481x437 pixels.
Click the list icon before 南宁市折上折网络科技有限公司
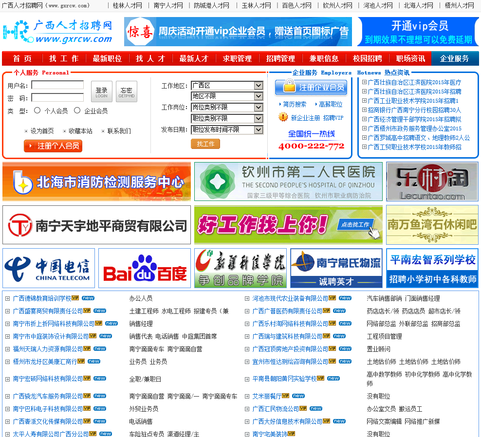click(x=8, y=324)
